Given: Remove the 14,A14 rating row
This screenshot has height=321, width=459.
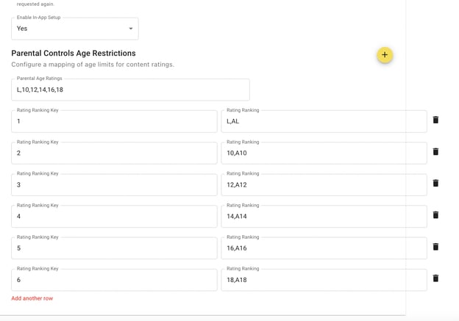Looking at the screenshot, I should (x=435, y=215).
